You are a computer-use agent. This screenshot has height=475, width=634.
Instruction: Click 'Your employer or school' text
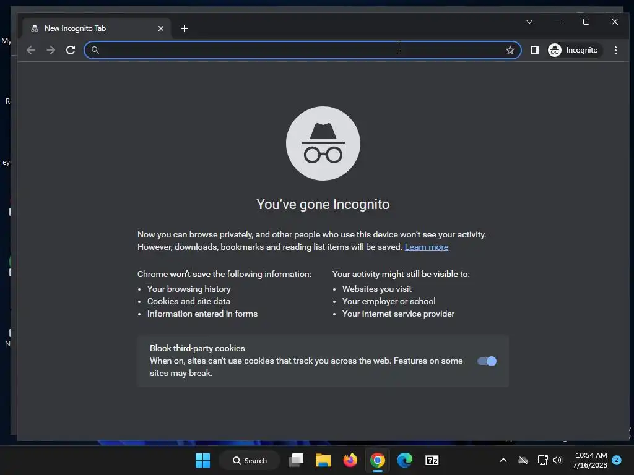pos(389,301)
